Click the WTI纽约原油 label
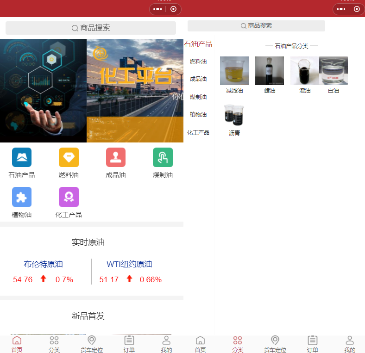 tap(129, 264)
